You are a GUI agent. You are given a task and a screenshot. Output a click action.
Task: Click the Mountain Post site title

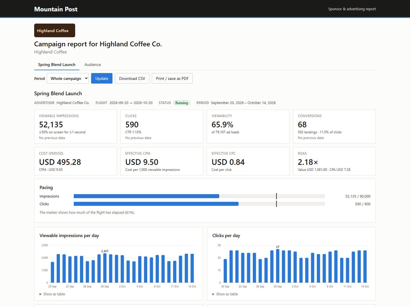[56, 9]
